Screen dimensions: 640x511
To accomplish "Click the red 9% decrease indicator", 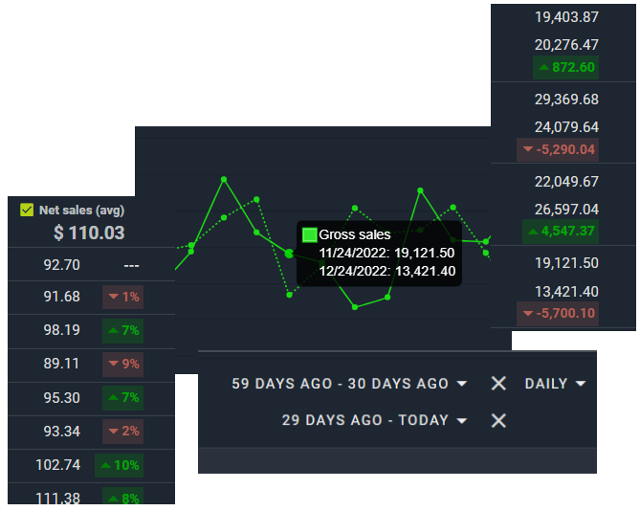I will click(x=123, y=364).
